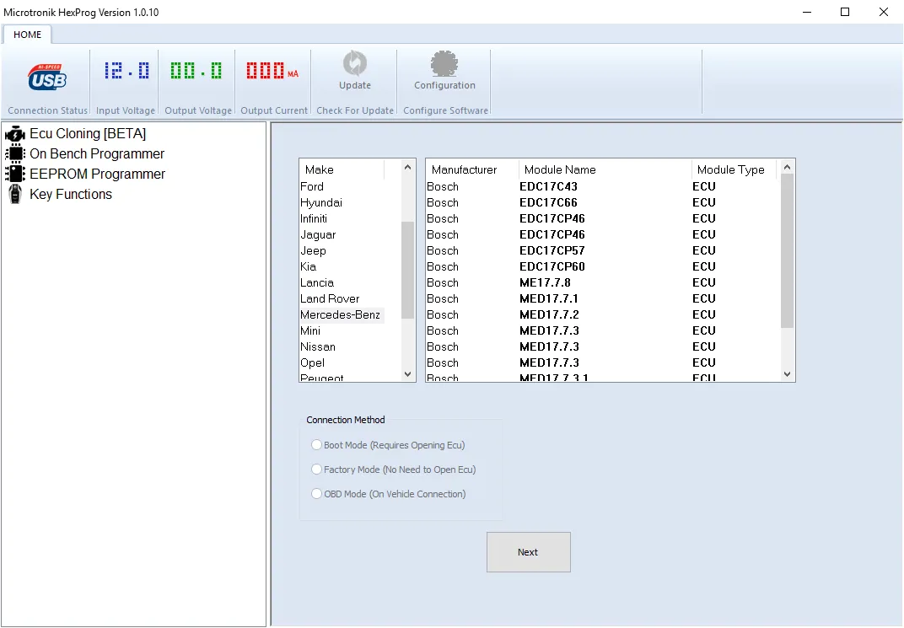Open Ecu Cloning [BETA] section

tap(88, 134)
